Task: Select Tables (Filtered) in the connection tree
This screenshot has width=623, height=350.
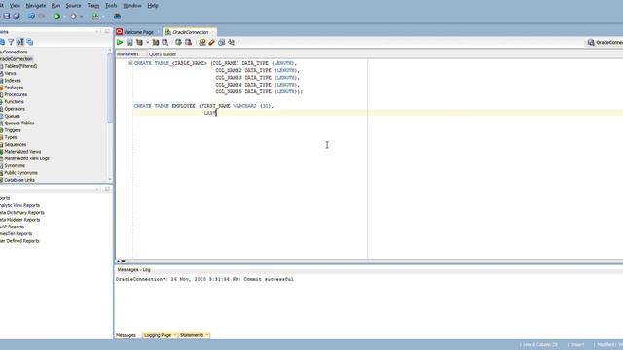Action: tap(20, 66)
